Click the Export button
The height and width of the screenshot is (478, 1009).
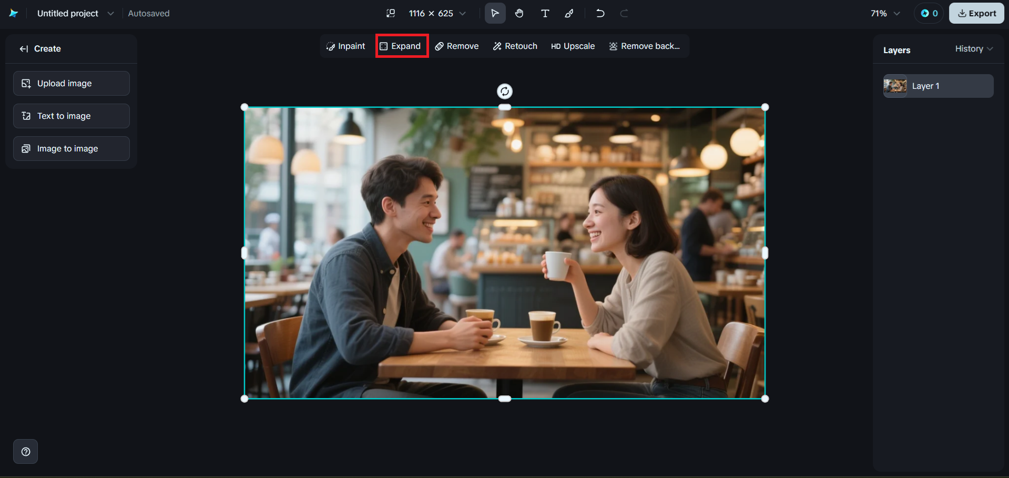point(976,13)
